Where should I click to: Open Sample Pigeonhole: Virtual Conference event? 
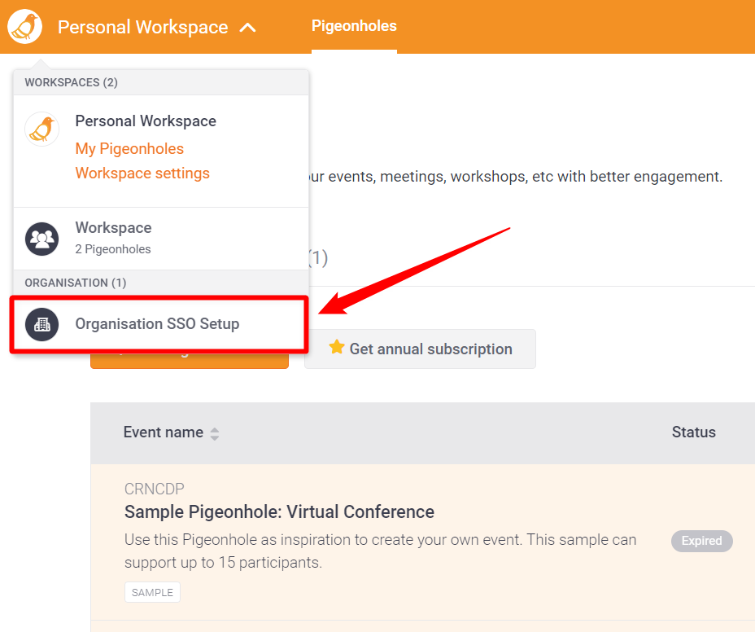click(279, 512)
